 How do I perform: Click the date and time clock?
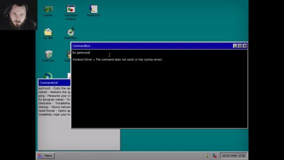tap(233, 156)
